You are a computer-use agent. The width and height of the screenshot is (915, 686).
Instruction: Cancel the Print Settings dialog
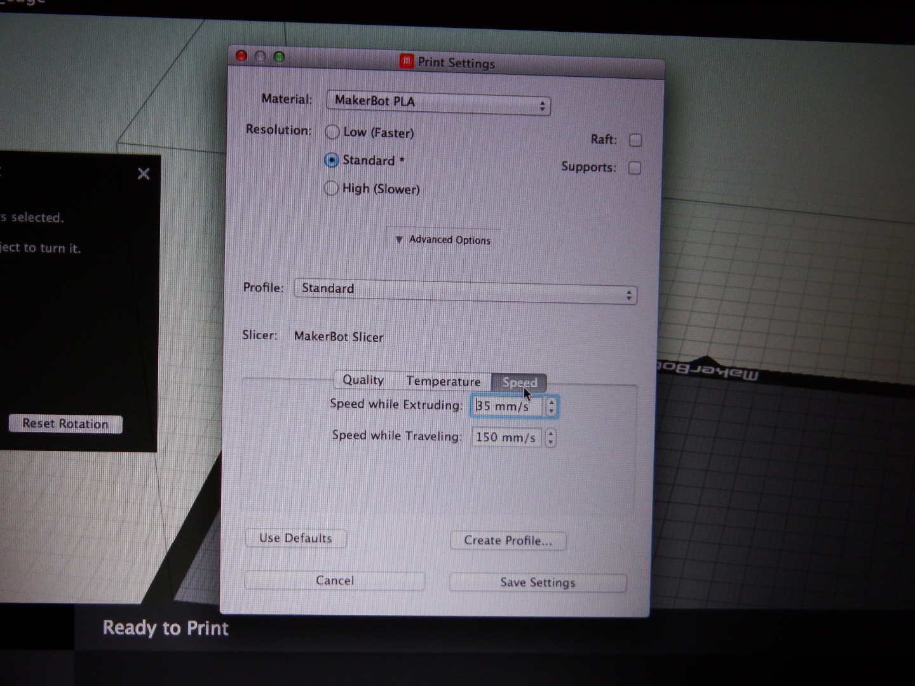335,581
